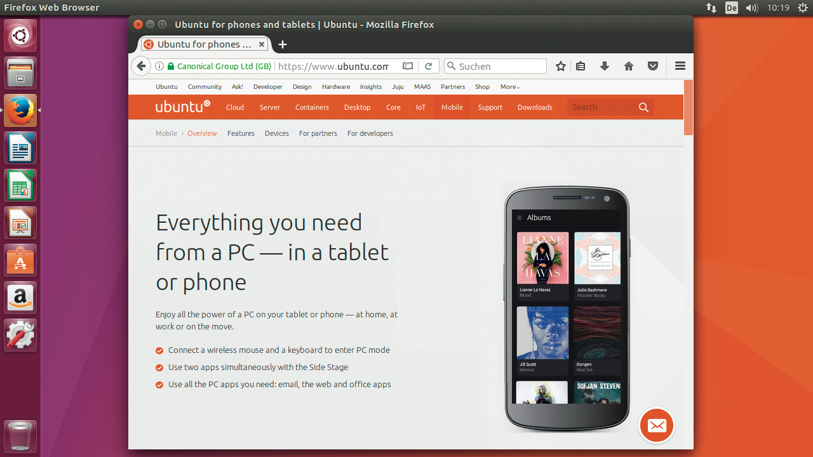This screenshot has height=457, width=813.
Task: Click the Firefox back arrow button
Action: pyautogui.click(x=141, y=66)
